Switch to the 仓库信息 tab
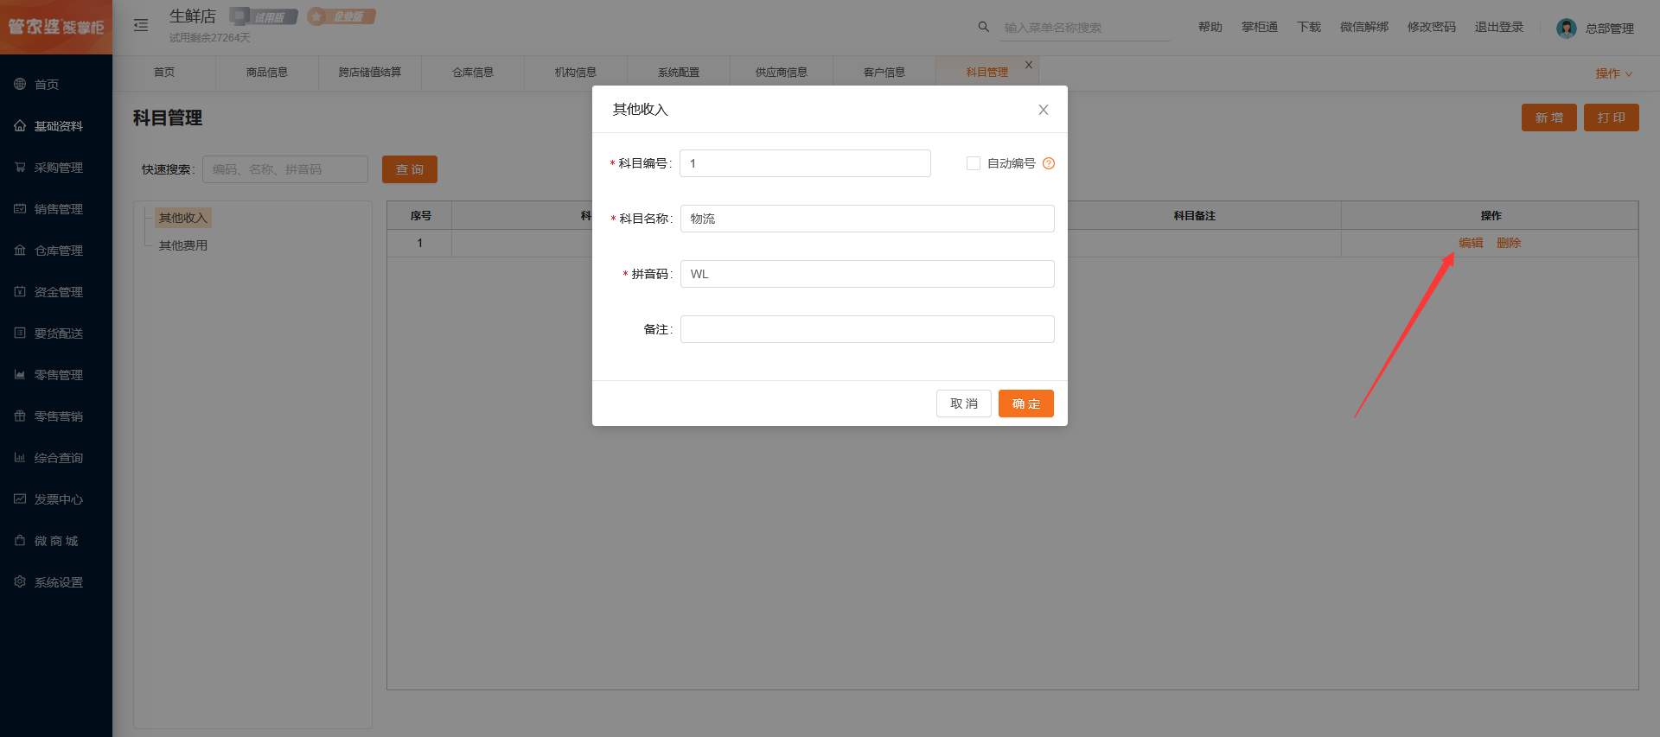Screen dimensions: 1660x737 pos(473,73)
